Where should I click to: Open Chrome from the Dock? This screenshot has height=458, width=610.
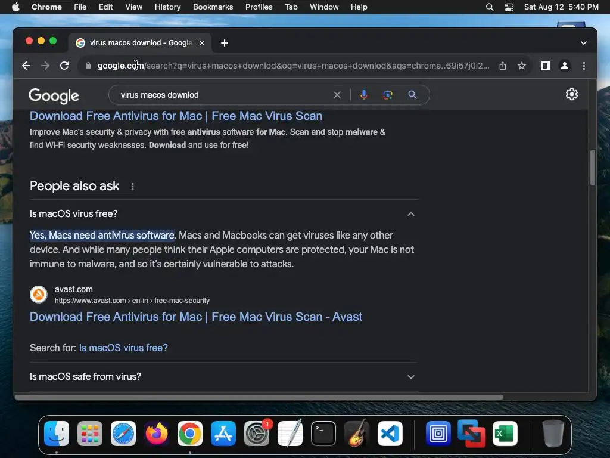click(190, 434)
